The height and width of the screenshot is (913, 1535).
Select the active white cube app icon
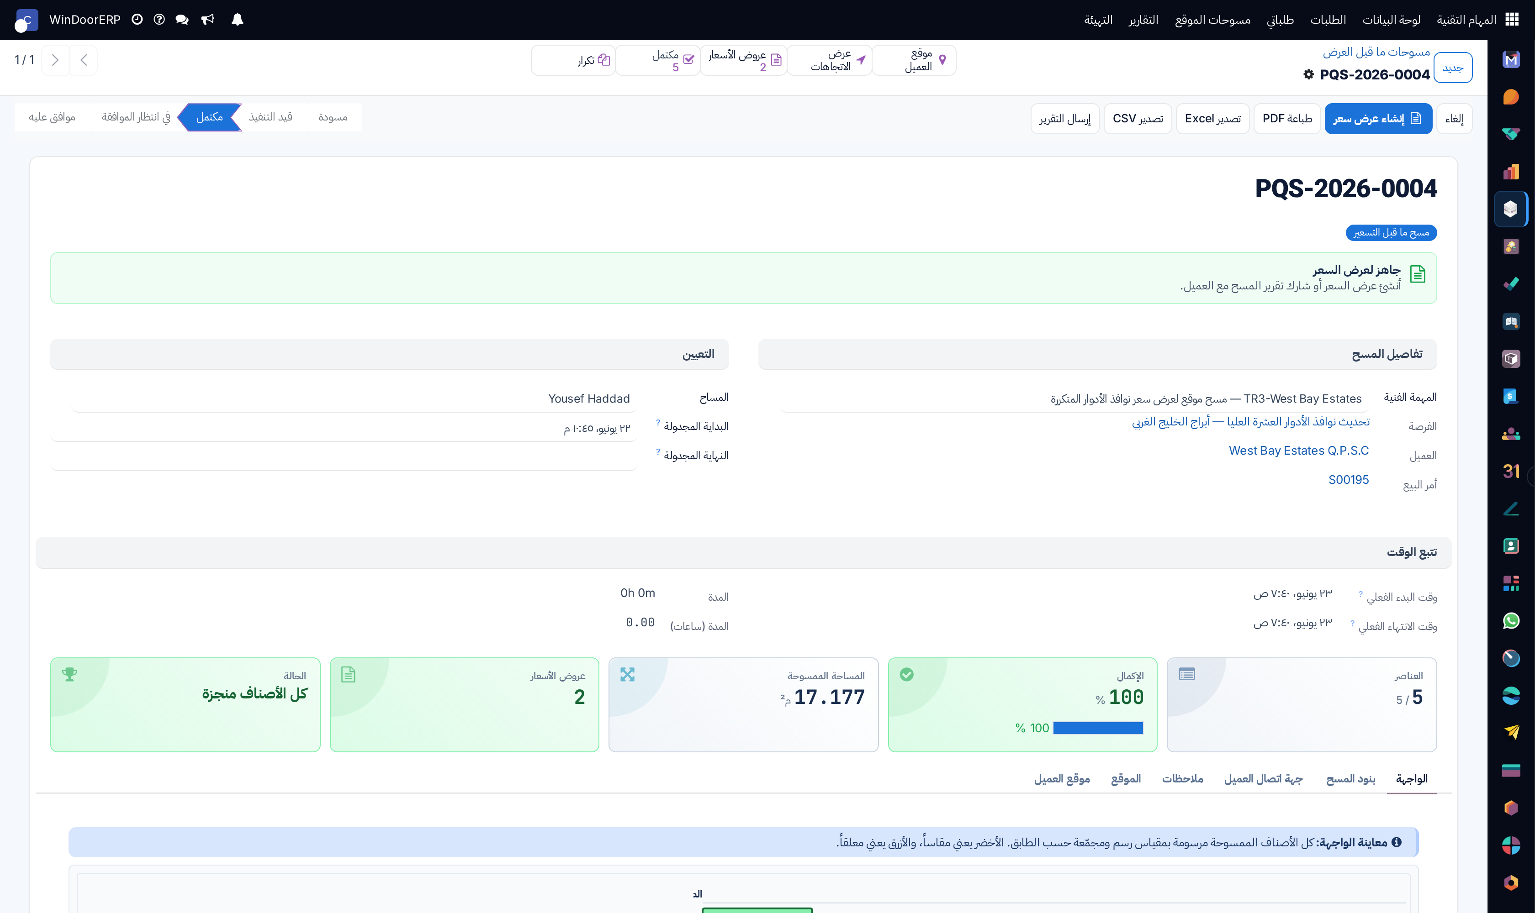point(1510,209)
